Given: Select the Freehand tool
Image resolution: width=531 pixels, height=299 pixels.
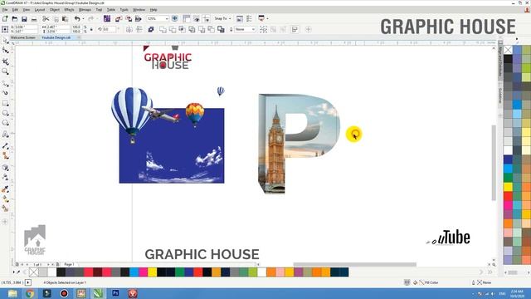Looking at the screenshot, I should point(6,83).
